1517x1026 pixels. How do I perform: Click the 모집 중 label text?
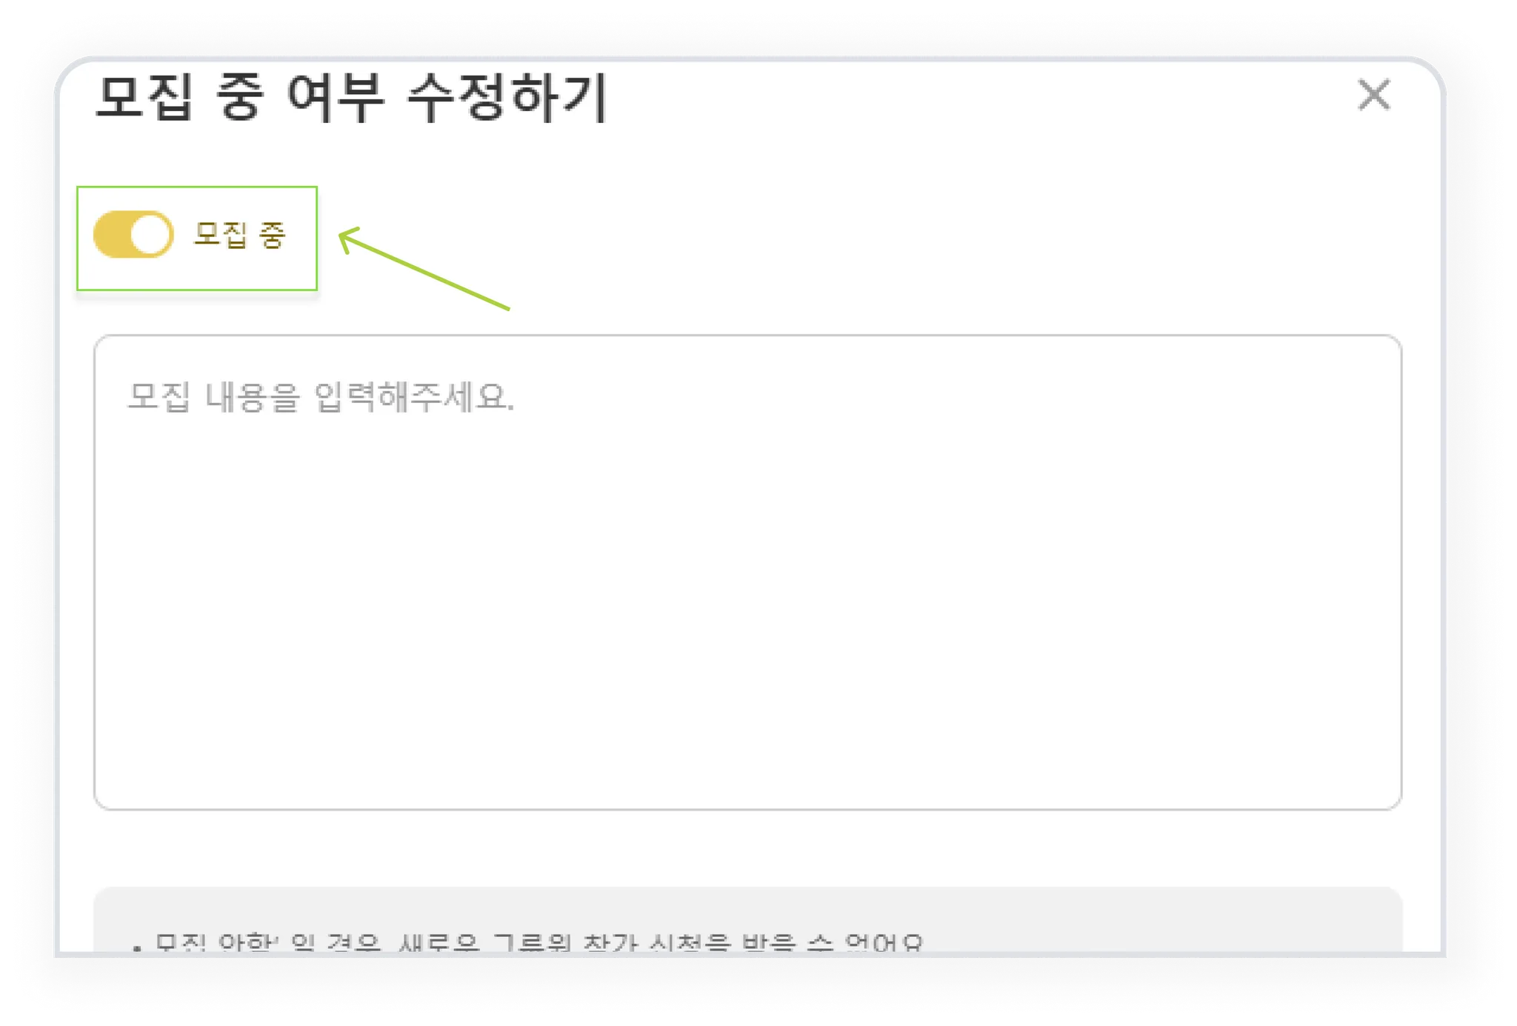tap(239, 235)
